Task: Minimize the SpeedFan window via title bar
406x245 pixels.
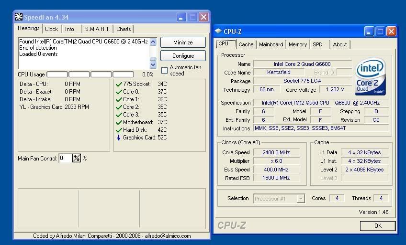Action: pyautogui.click(x=181, y=17)
